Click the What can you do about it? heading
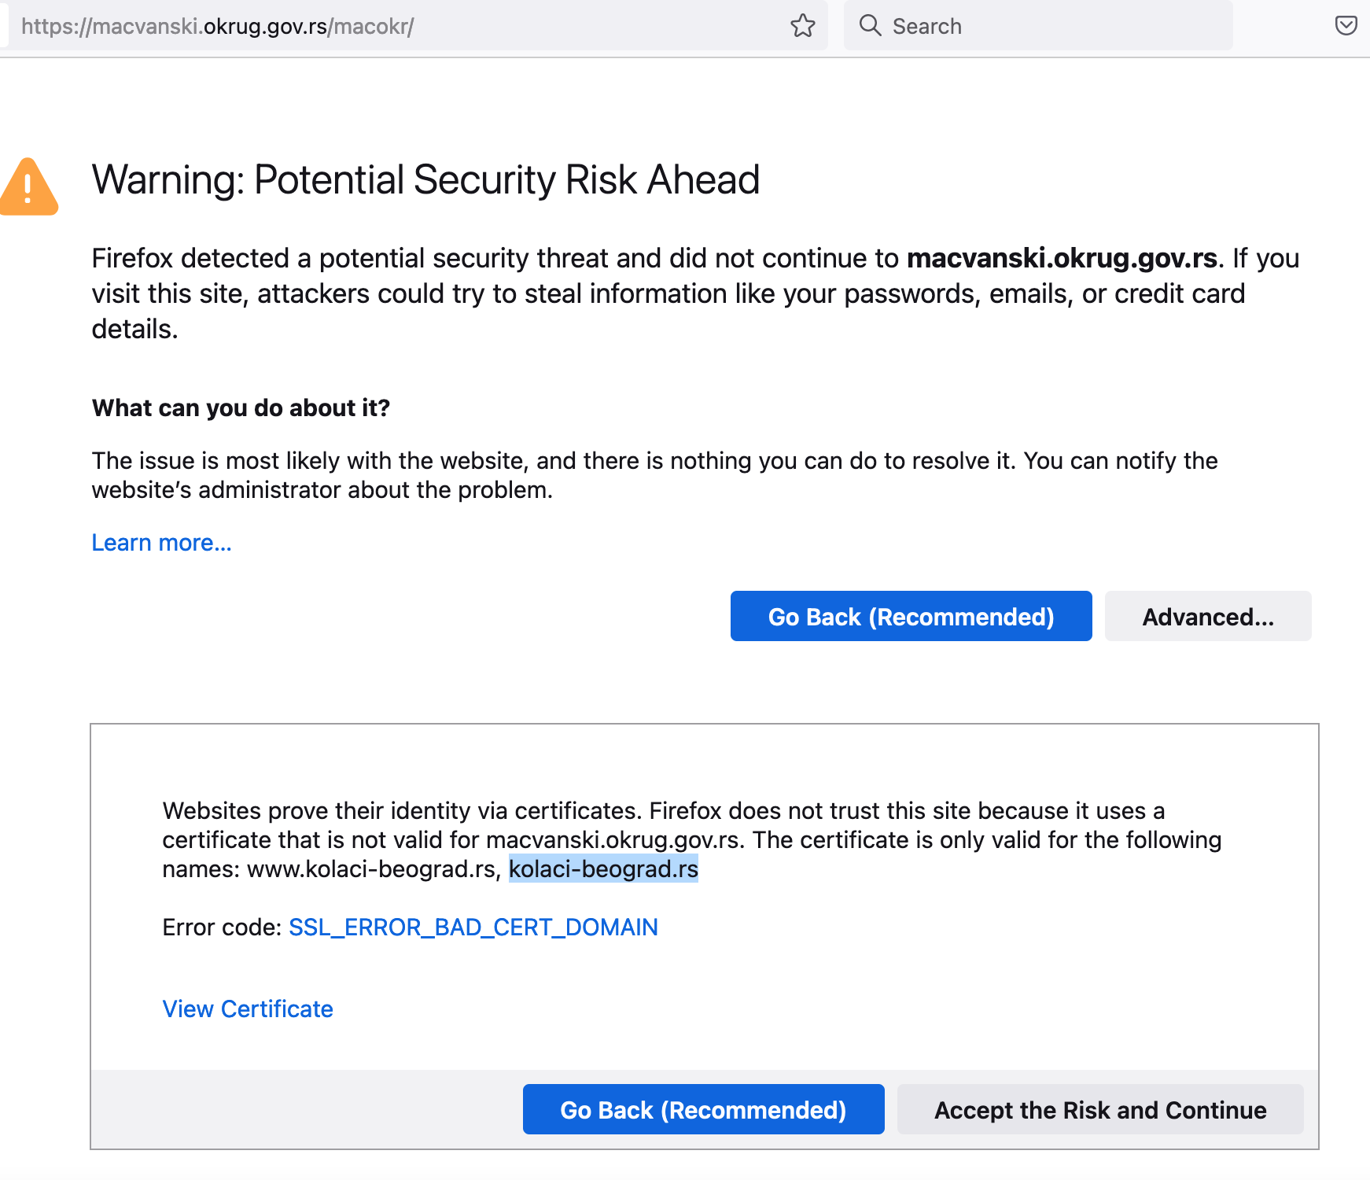This screenshot has width=1370, height=1180. [241, 408]
